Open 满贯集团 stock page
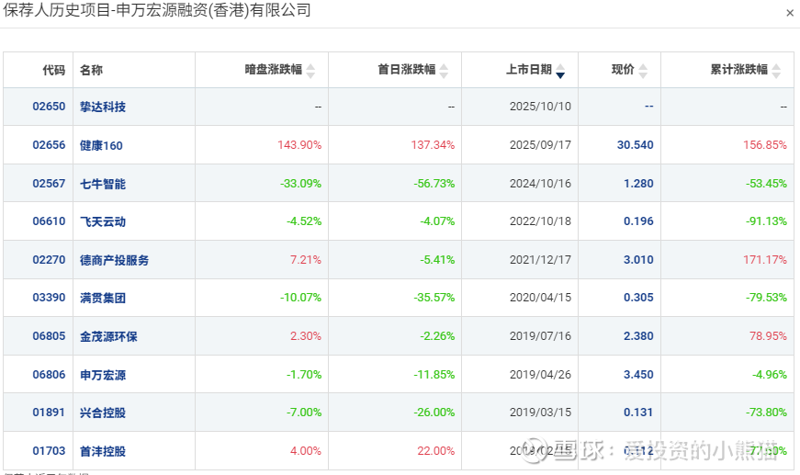 click(103, 298)
